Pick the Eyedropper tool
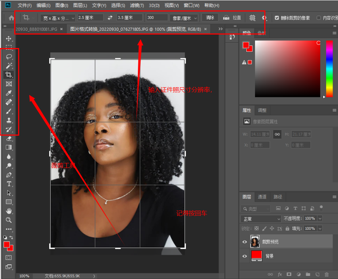 pos(9,93)
